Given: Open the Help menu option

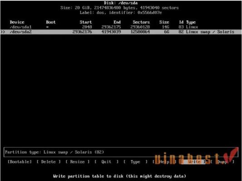Looking at the screenshot, I should [164, 162].
